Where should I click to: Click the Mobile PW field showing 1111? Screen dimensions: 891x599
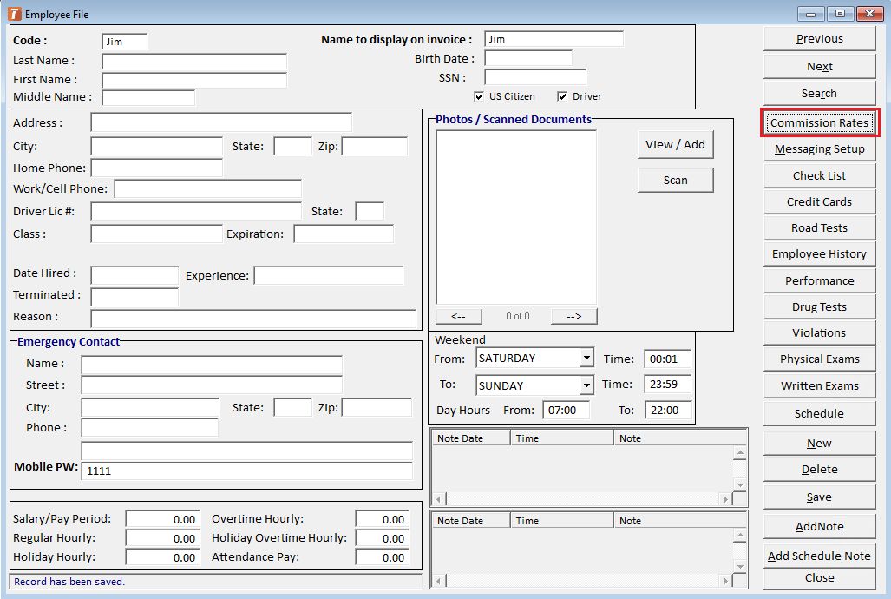247,471
